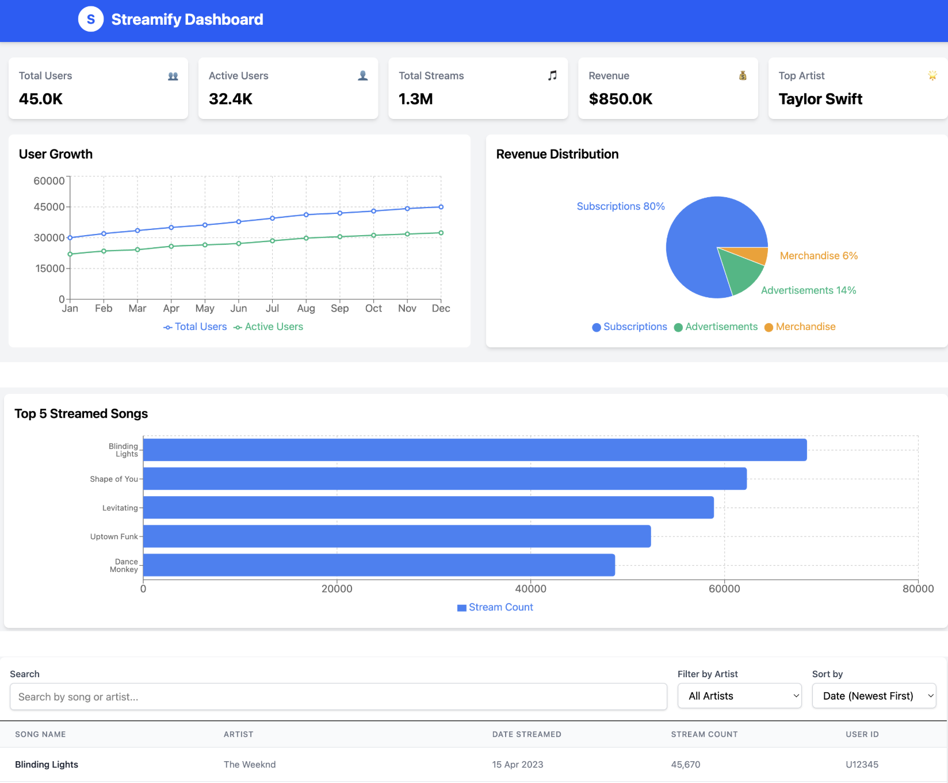Click the Revenue money bag icon
948x783 pixels.
(743, 76)
